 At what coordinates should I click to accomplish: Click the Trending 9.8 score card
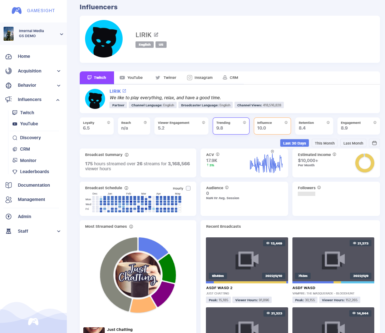[231, 126]
